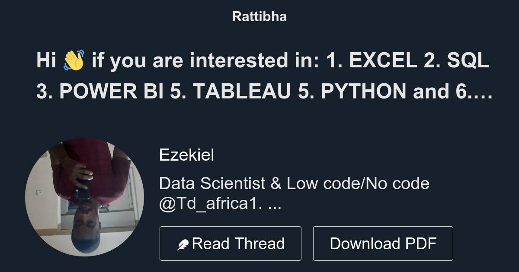Click the Rattibha header at the top
This screenshot has height=272, width=519.
(x=259, y=16)
